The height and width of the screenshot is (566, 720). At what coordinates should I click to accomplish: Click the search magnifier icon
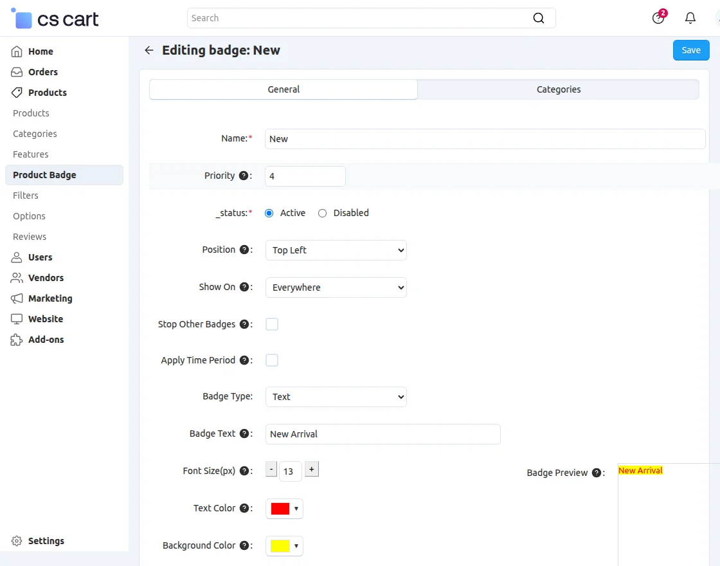(x=539, y=18)
